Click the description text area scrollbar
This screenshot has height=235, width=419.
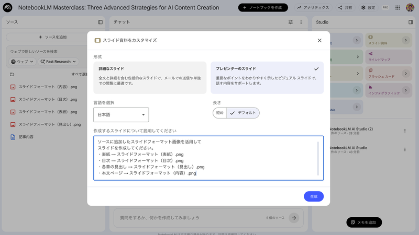pos(318,159)
